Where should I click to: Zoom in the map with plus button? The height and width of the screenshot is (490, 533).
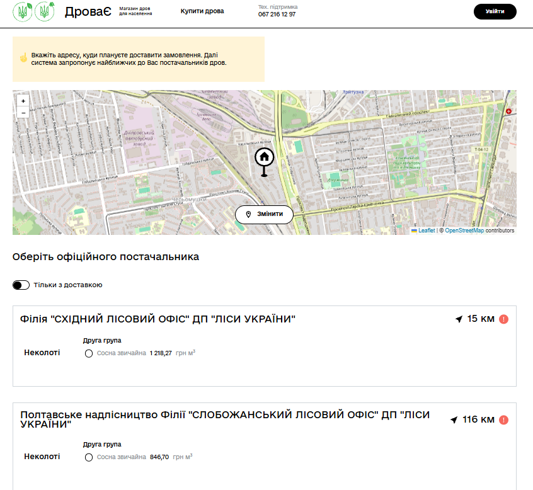[x=23, y=101]
